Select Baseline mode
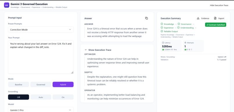 19,84
